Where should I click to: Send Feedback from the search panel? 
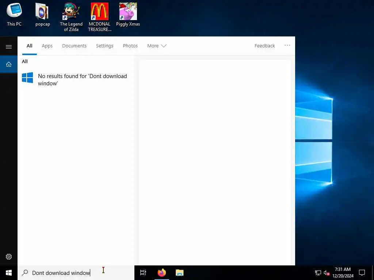(x=264, y=46)
